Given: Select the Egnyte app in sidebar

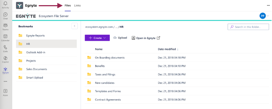Looking at the screenshot, I should click(x=5, y=70).
